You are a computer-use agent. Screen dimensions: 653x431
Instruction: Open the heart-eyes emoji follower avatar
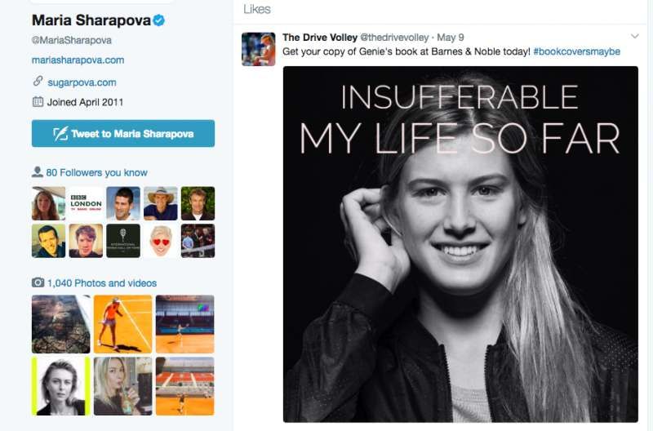[x=161, y=241]
